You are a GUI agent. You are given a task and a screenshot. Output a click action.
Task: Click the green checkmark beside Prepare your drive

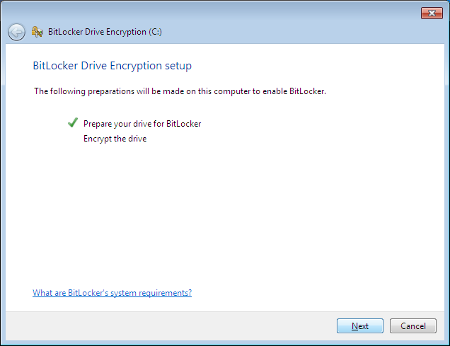point(73,122)
